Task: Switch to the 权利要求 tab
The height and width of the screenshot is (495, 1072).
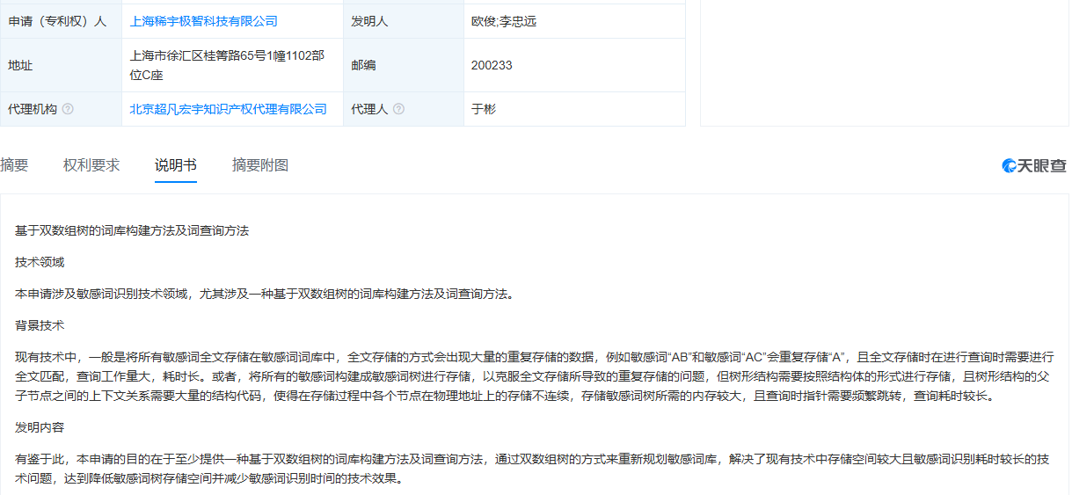Action: pyautogui.click(x=91, y=165)
